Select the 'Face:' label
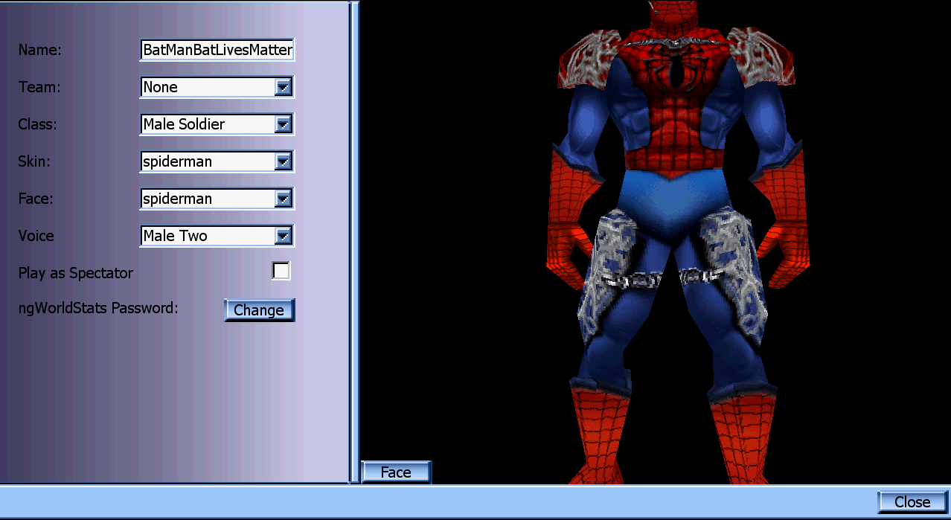The width and height of the screenshot is (951, 520). tap(36, 199)
